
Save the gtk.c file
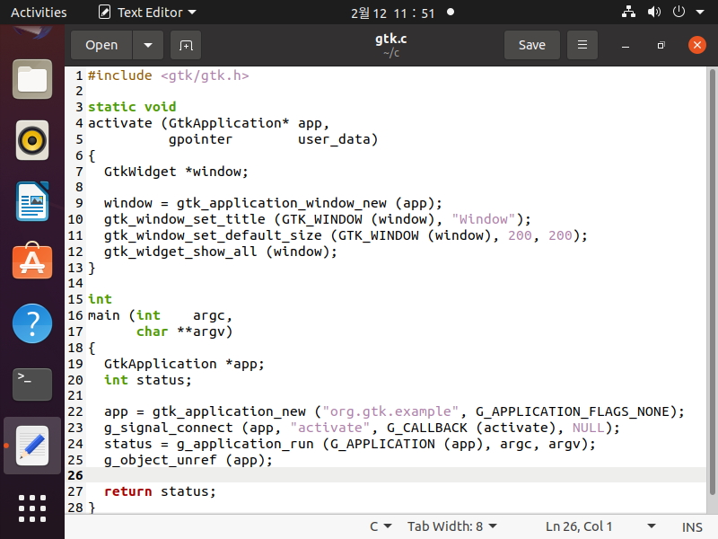(531, 45)
